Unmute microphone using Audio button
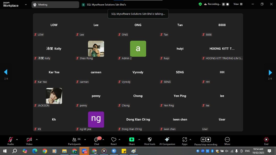Screen dimensions: 276x155 coord(10,140)
